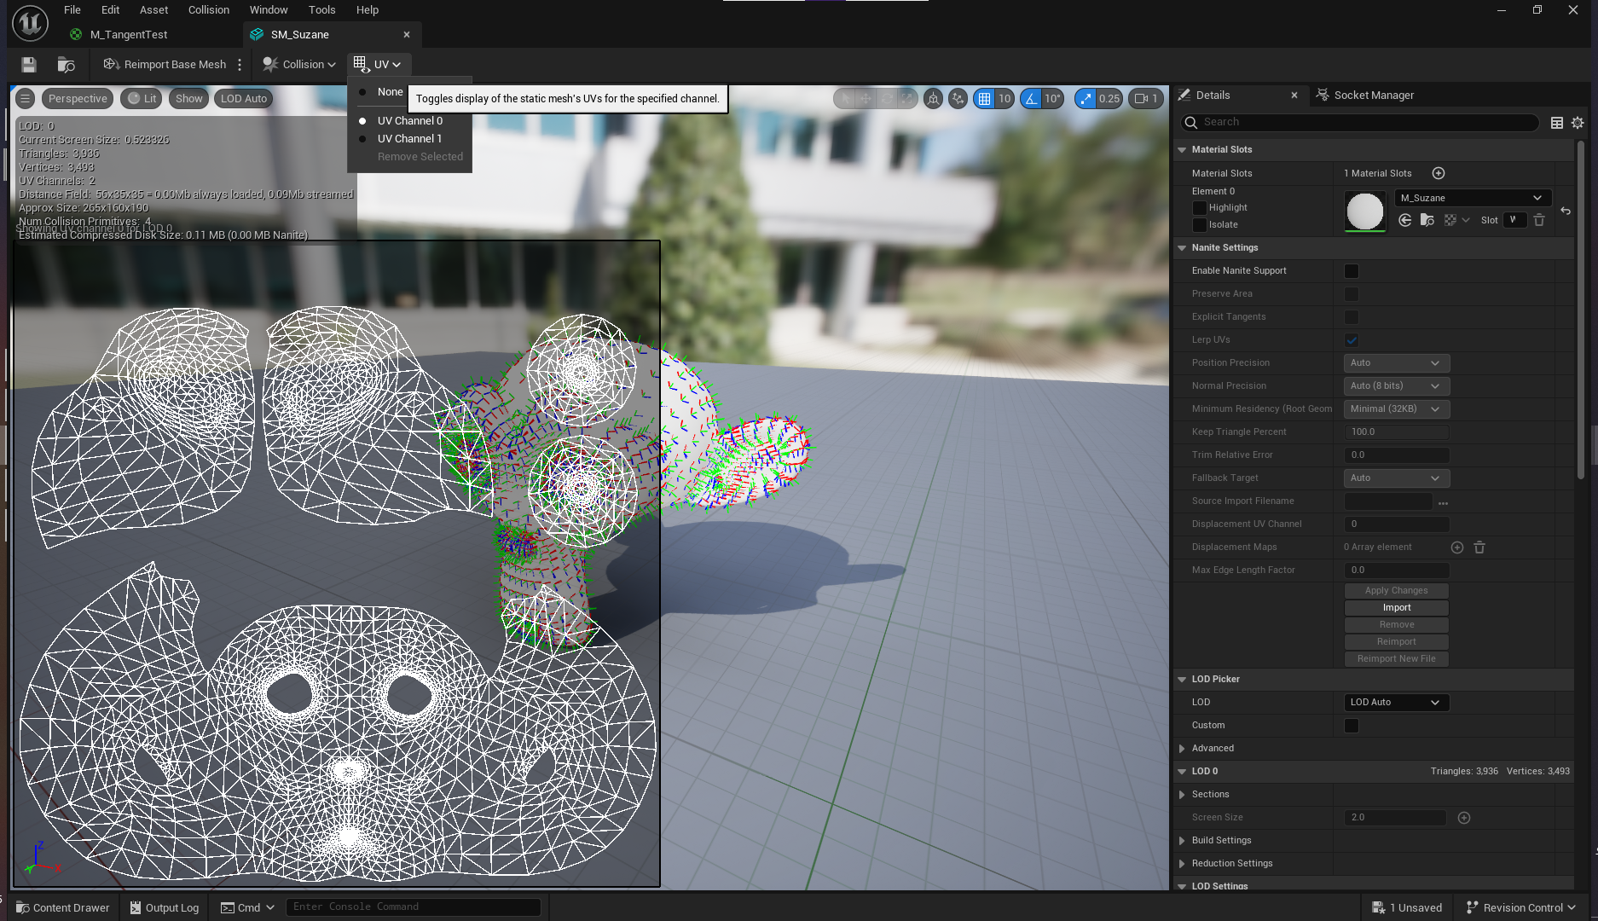Open the Perspective viewport type button
Screen dimensions: 1598x921
point(78,99)
